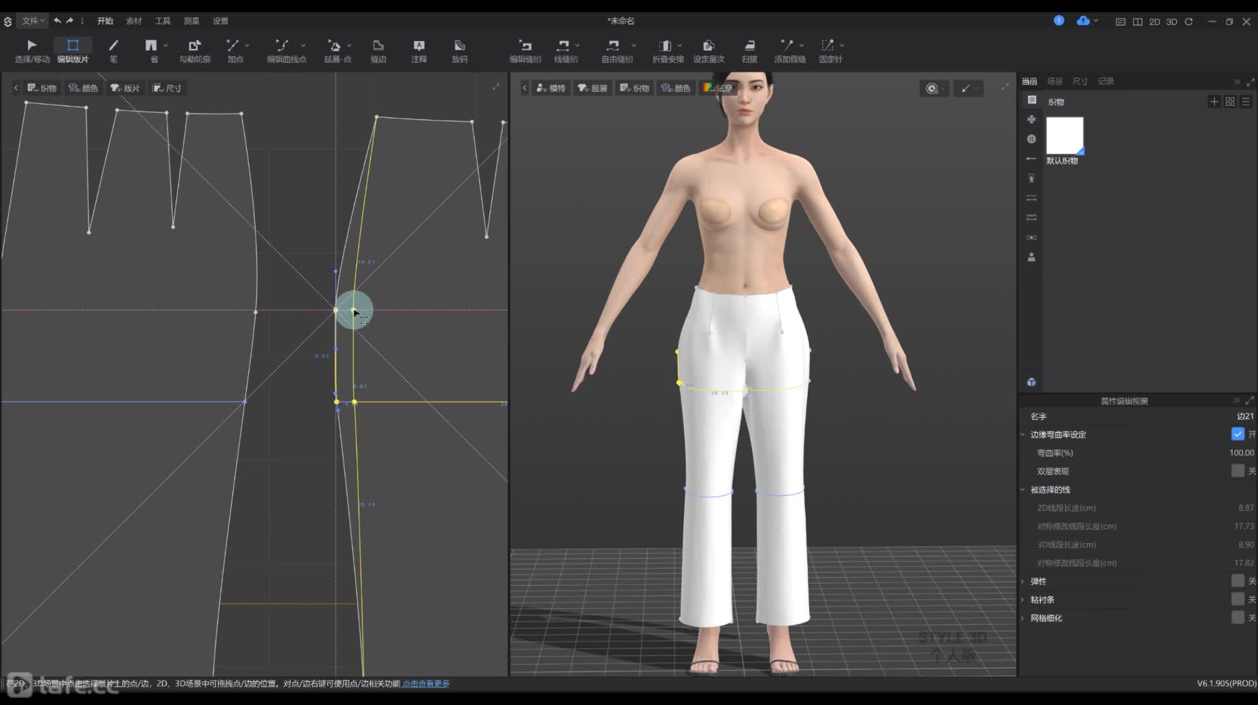Select the 固定针 pin tool
Image resolution: width=1258 pixels, height=705 pixels.
830,50
